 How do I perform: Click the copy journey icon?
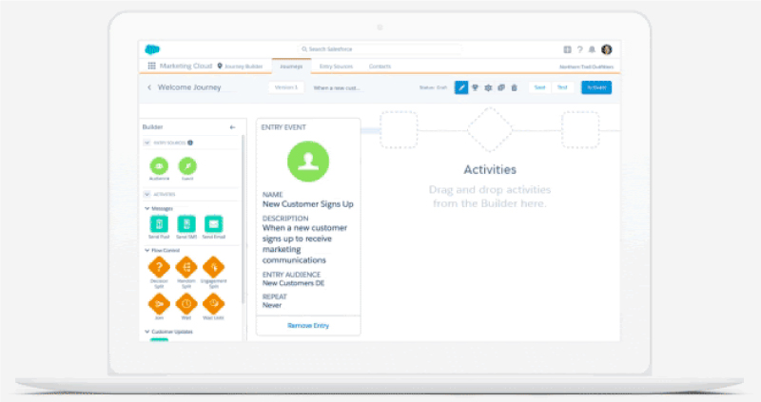(501, 87)
